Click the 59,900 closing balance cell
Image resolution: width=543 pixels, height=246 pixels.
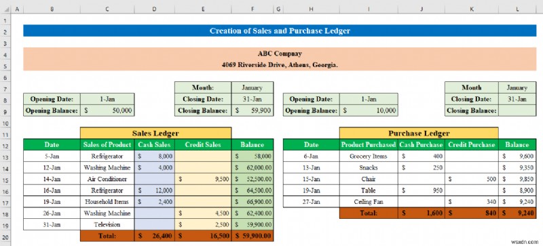[x=252, y=110]
